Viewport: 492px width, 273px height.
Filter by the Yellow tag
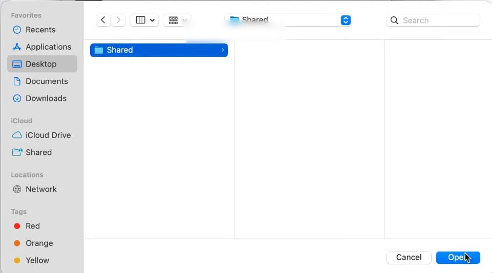point(37,260)
